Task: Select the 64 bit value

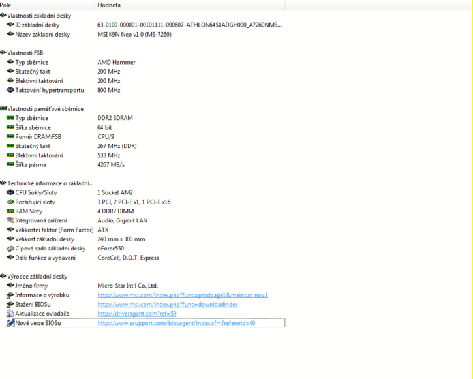Action: 104,128
